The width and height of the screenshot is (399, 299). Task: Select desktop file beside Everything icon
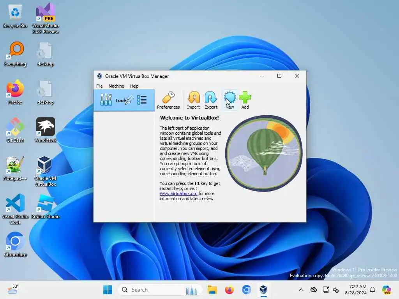(x=46, y=54)
